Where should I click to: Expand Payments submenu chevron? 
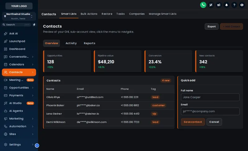tap(33, 95)
